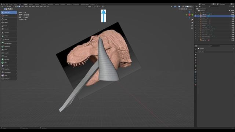
Task: Pick the Annotate tool
Action: point(9,33)
